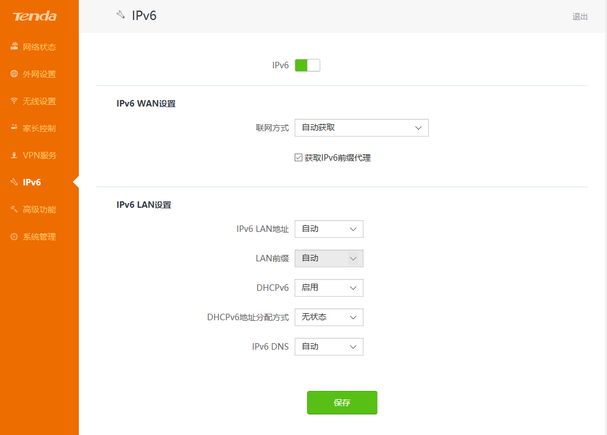Open the 联网方式 dropdown
607x435 pixels.
click(362, 128)
